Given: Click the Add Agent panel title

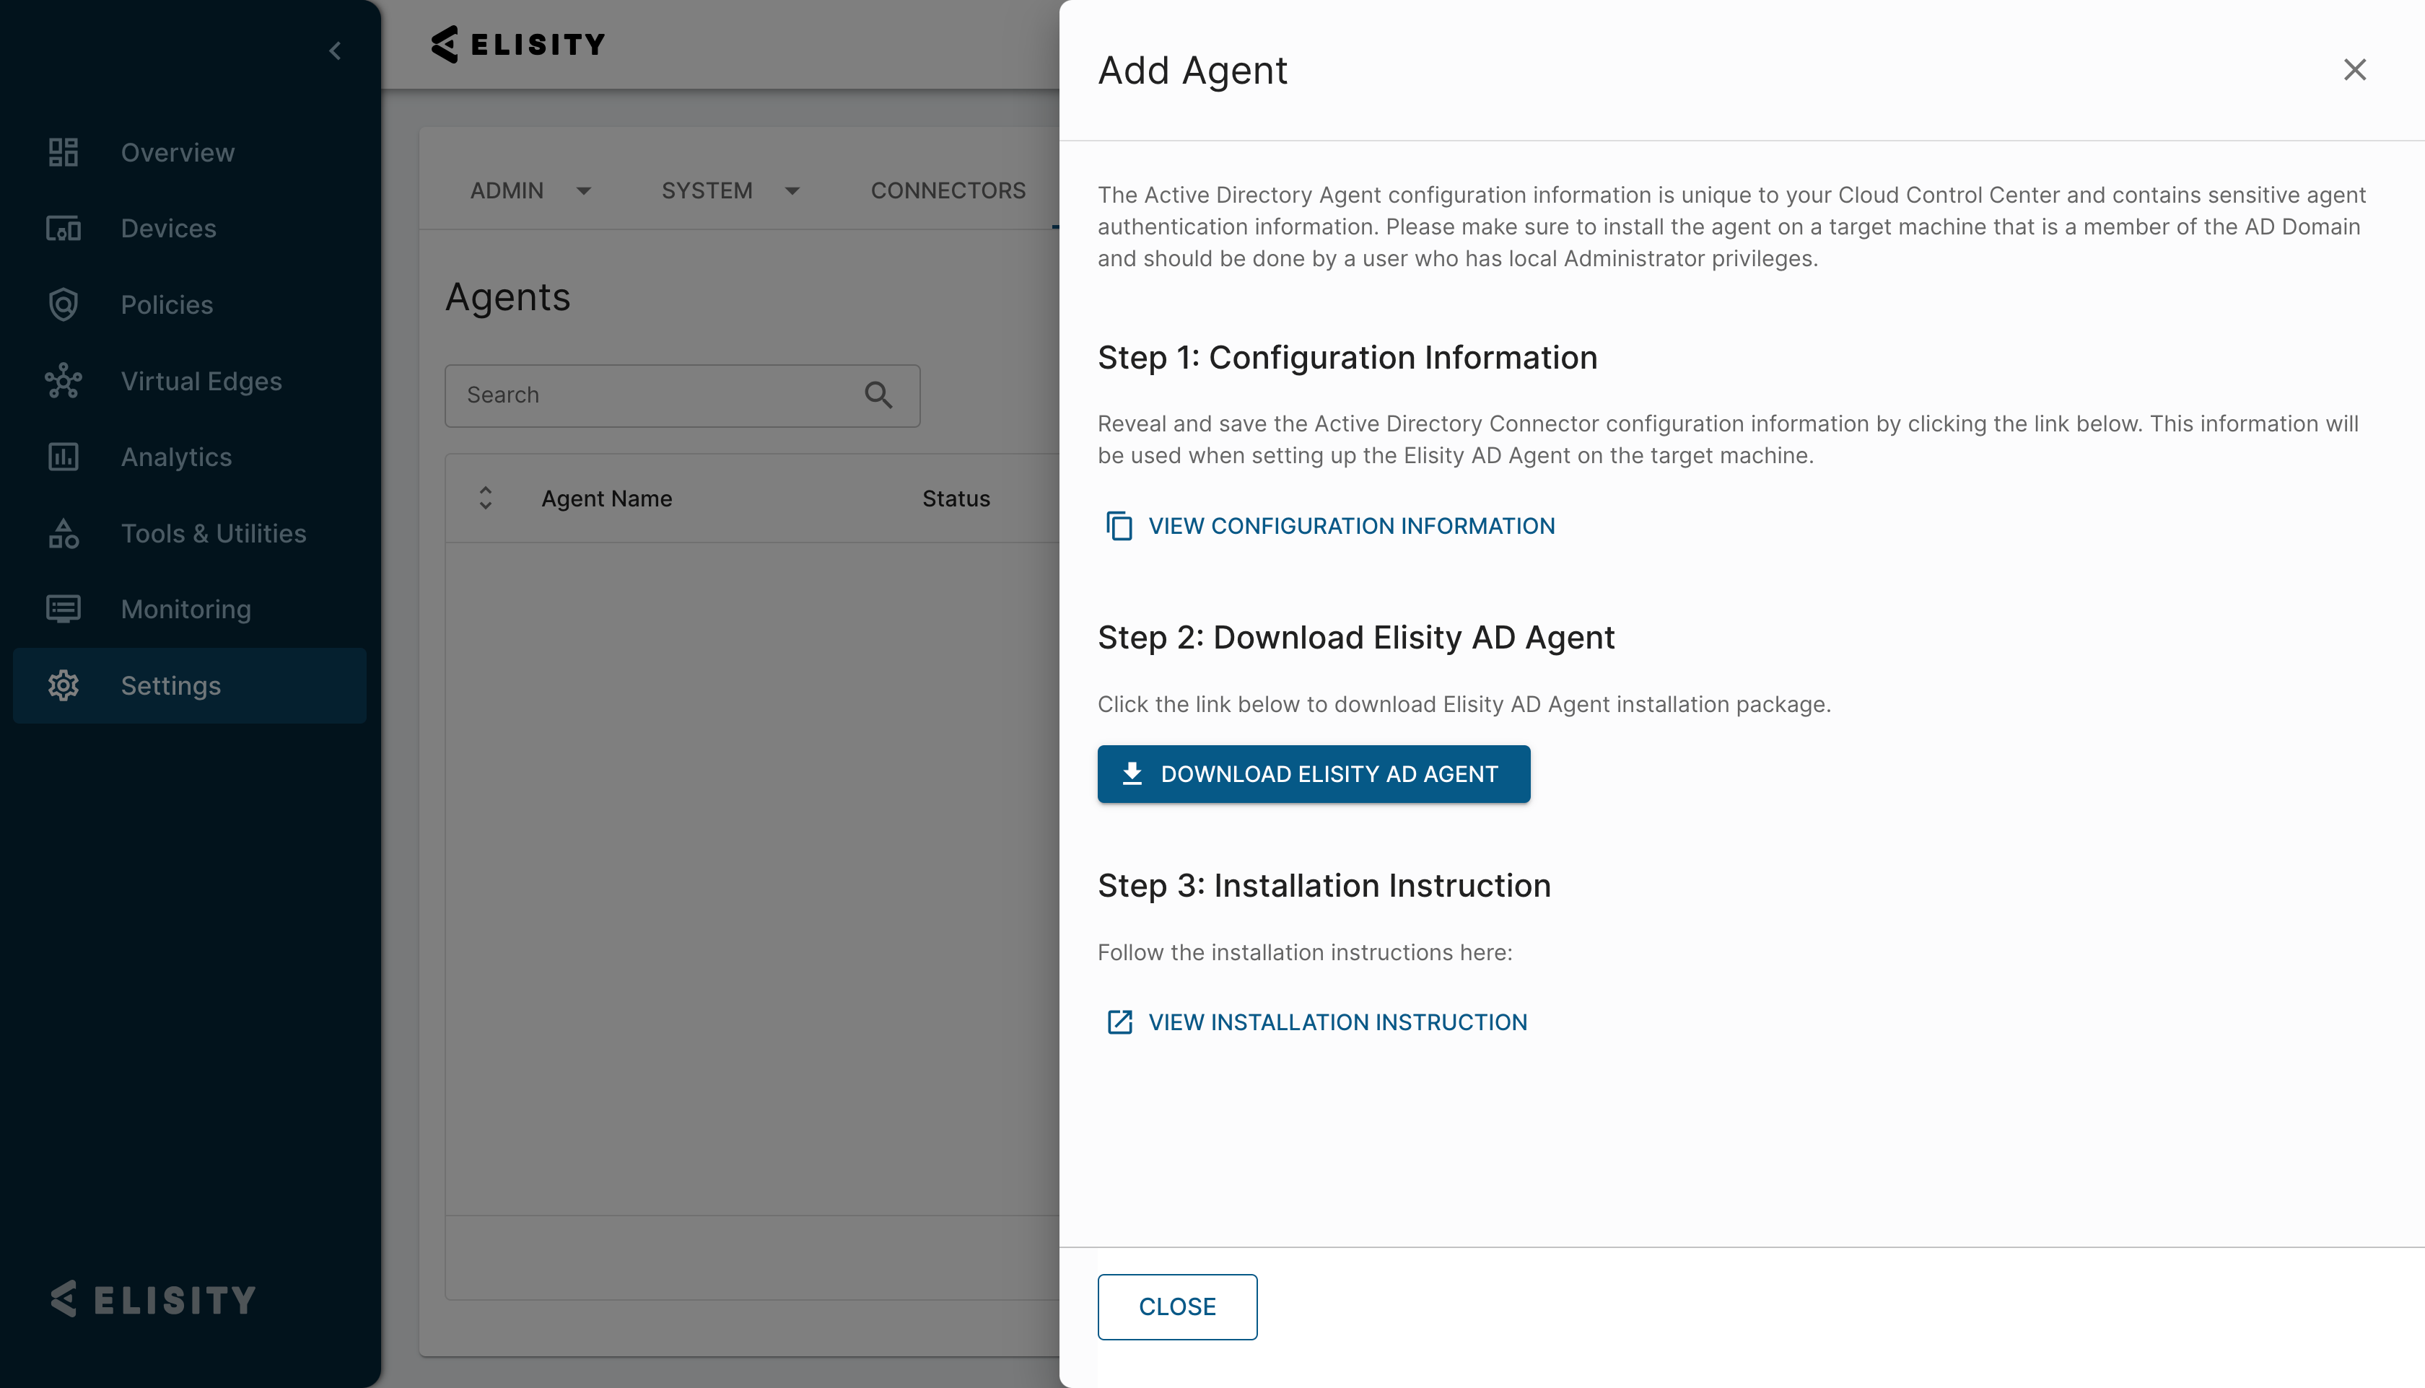Looking at the screenshot, I should [x=1192, y=71].
